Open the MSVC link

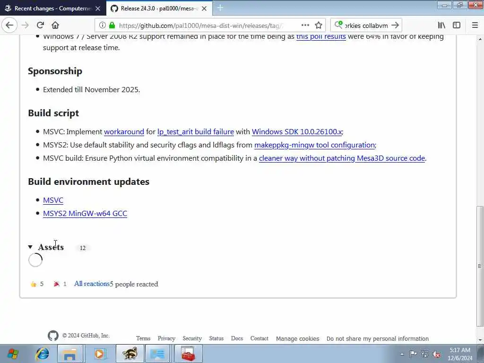pyautogui.click(x=53, y=200)
